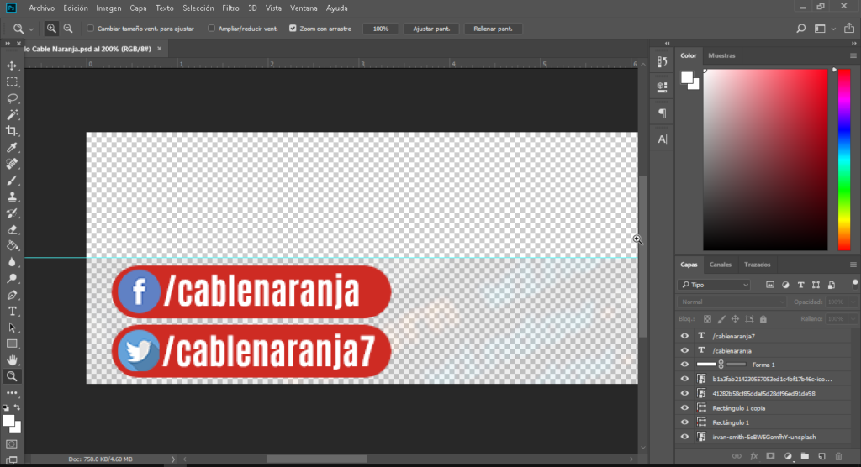Image resolution: width=861 pixels, height=467 pixels.
Task: Switch to the Trazados tab
Action: pyautogui.click(x=758, y=265)
